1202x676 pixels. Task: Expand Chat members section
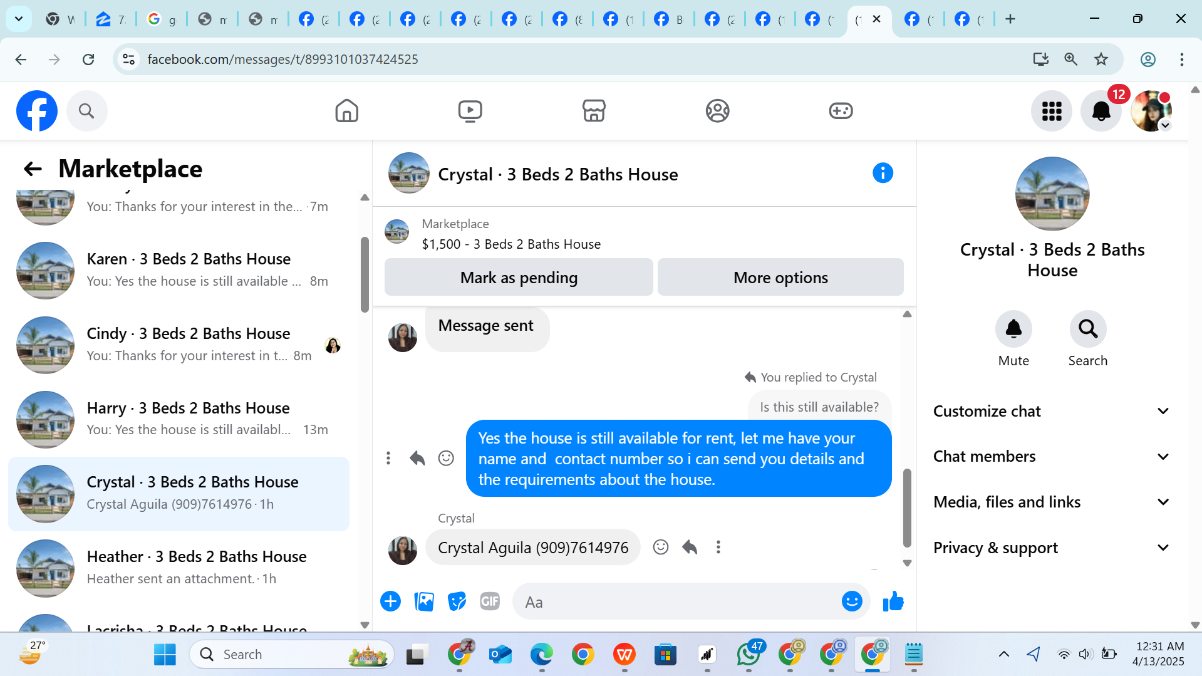[x=1051, y=456]
